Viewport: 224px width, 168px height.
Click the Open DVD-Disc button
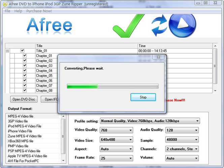pos(24,99)
